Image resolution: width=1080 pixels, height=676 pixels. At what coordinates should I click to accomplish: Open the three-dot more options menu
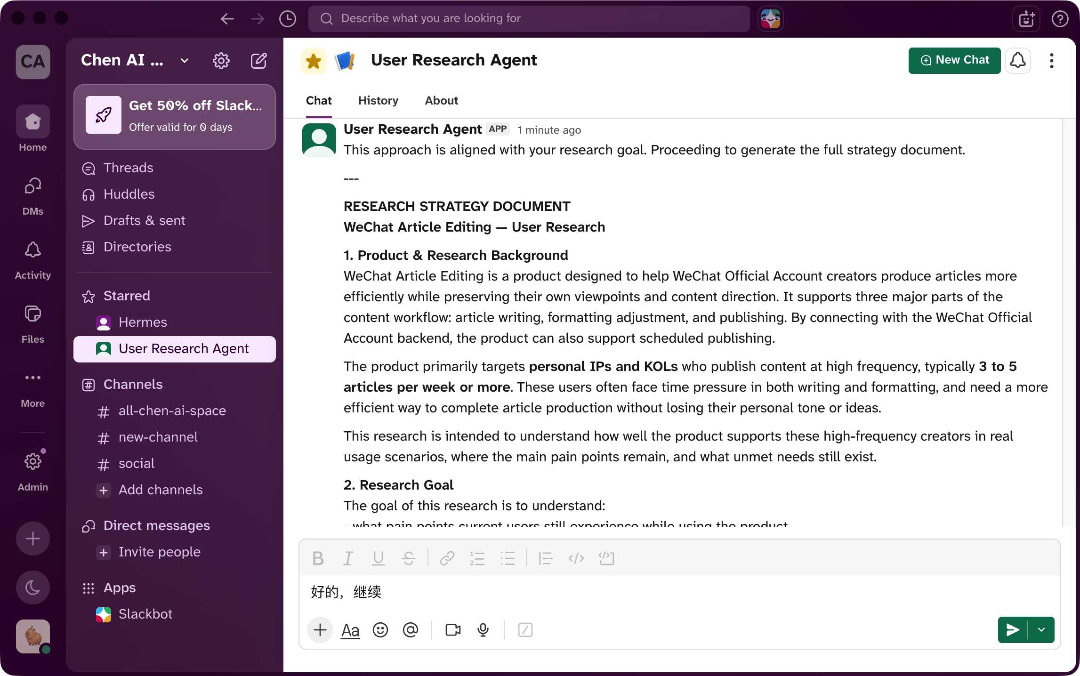pos(1051,60)
